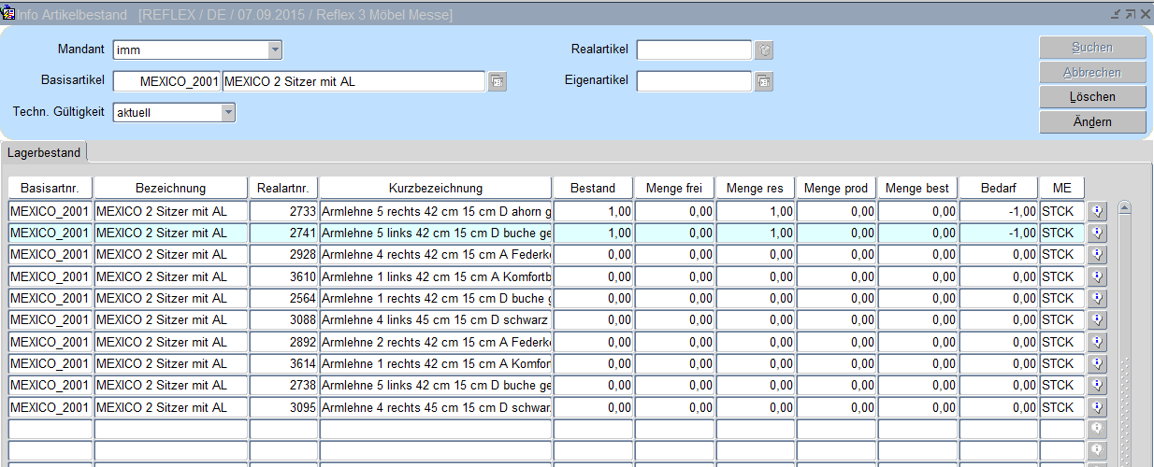
Task: Open the Mandant dropdown
Action: [274, 50]
